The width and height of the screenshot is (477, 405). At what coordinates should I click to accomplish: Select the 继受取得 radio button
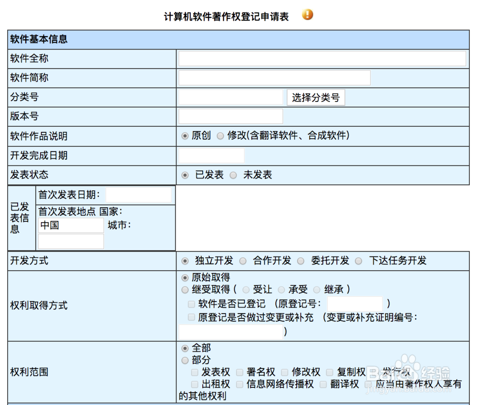(185, 290)
